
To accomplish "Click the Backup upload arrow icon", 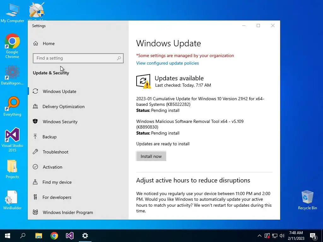I will pyautogui.click(x=35, y=137).
